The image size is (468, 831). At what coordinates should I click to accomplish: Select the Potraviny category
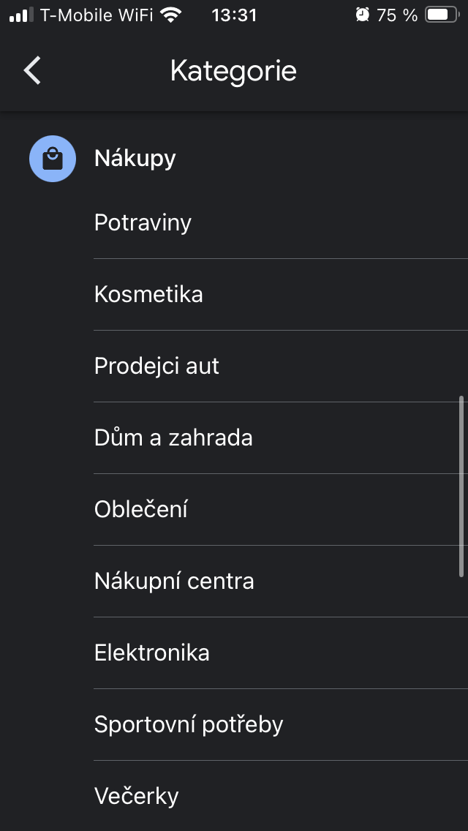pos(143,222)
